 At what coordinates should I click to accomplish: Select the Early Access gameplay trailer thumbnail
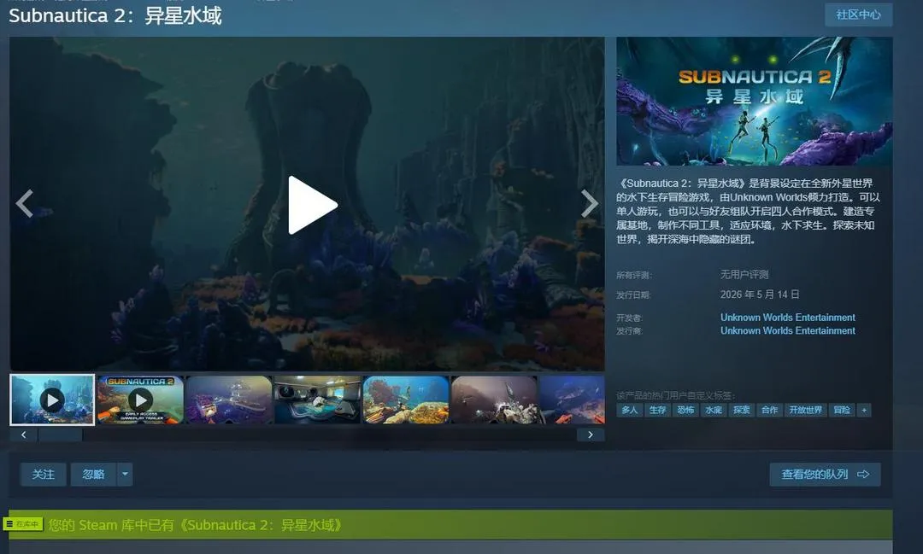click(140, 399)
